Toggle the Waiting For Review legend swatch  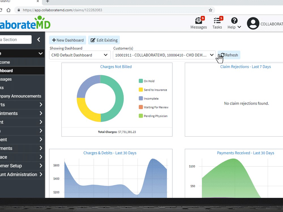pyautogui.click(x=141, y=107)
